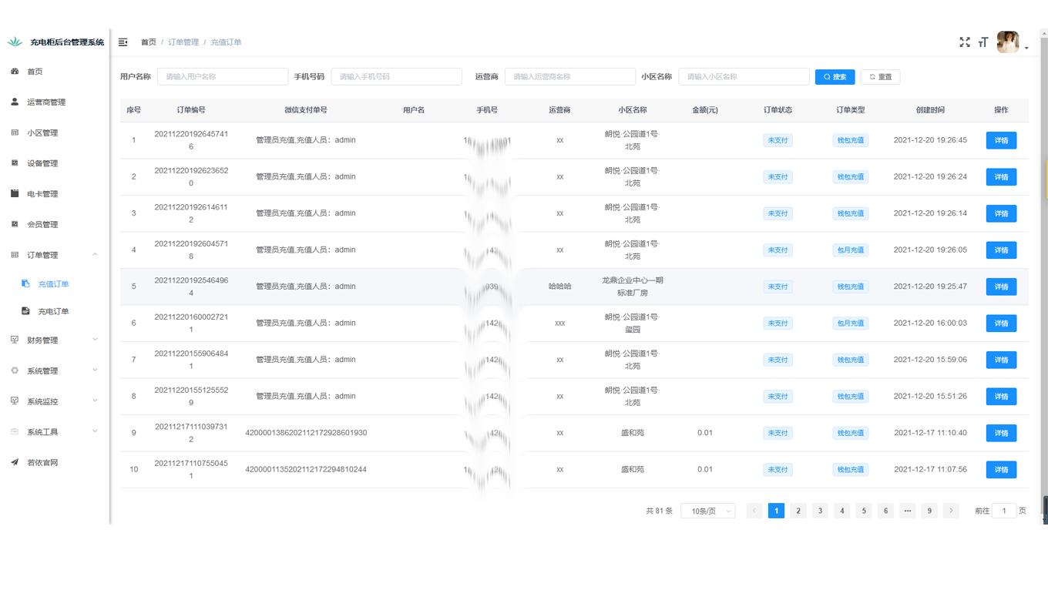Select 电卡管理 from the sidebar
The image size is (1048, 590).
42,193
